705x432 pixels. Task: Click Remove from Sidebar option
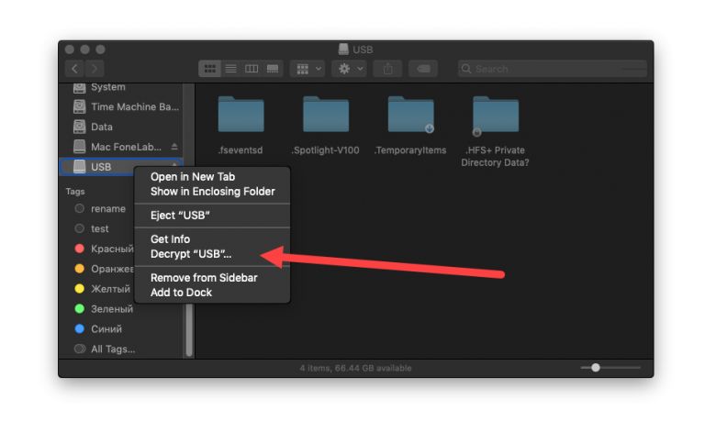tap(204, 278)
